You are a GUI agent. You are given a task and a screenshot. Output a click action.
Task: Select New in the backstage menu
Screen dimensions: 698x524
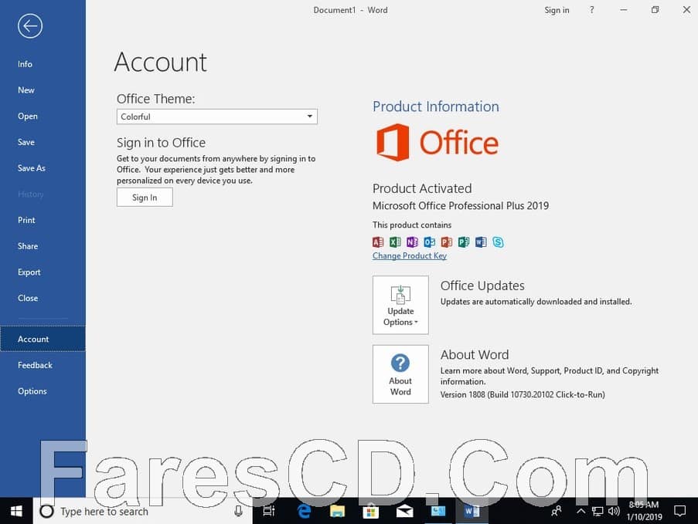point(26,90)
